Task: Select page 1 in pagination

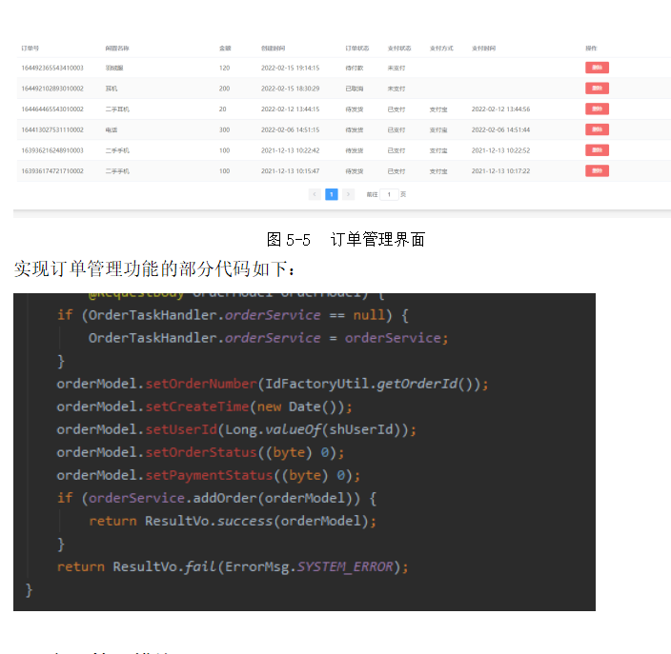Action: pyautogui.click(x=332, y=194)
